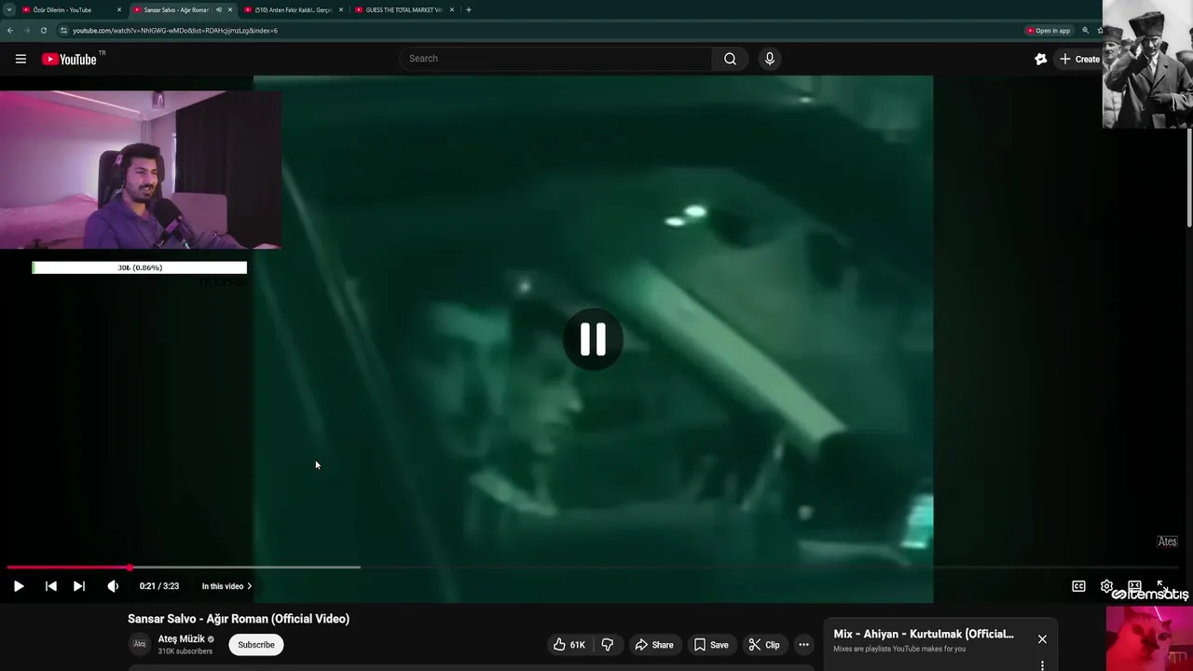Open the GUESS THE TOTAL MARKET tab

pos(404,9)
